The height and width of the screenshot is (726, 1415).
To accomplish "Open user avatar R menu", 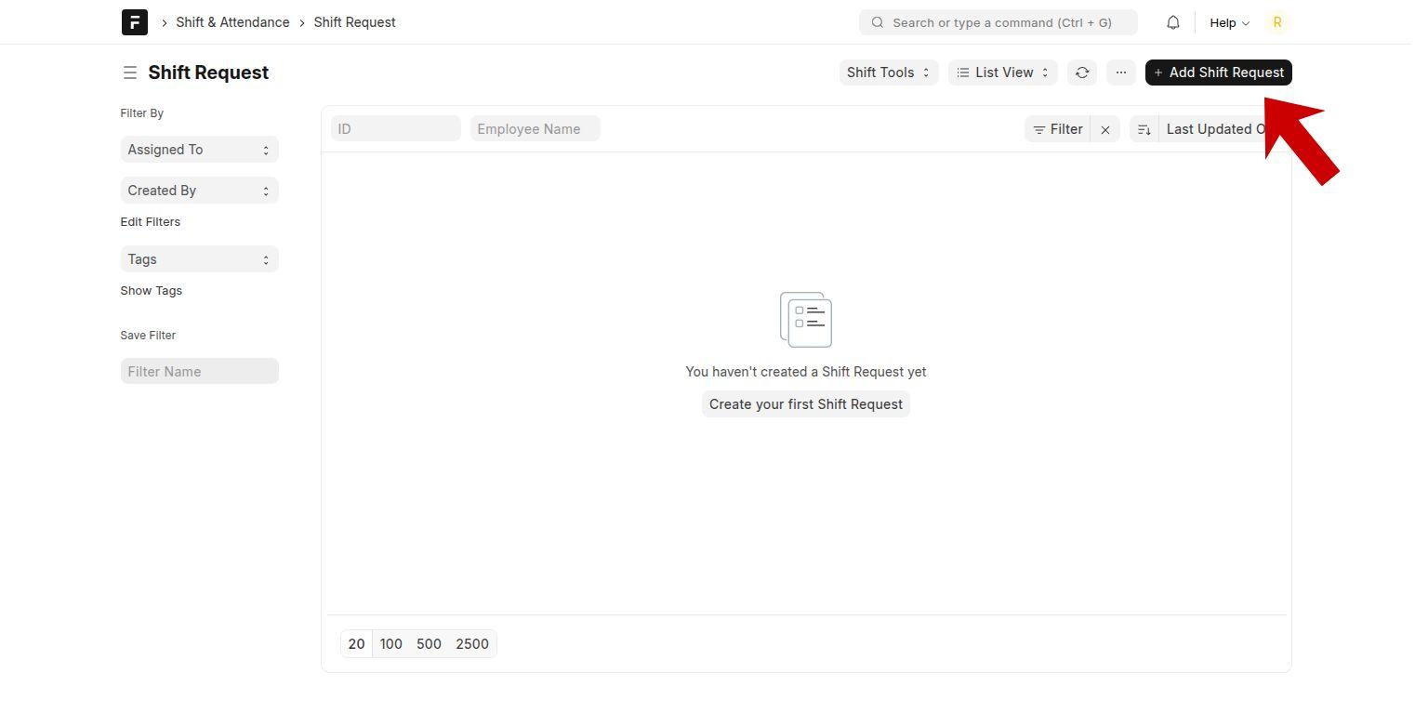I will [1277, 22].
